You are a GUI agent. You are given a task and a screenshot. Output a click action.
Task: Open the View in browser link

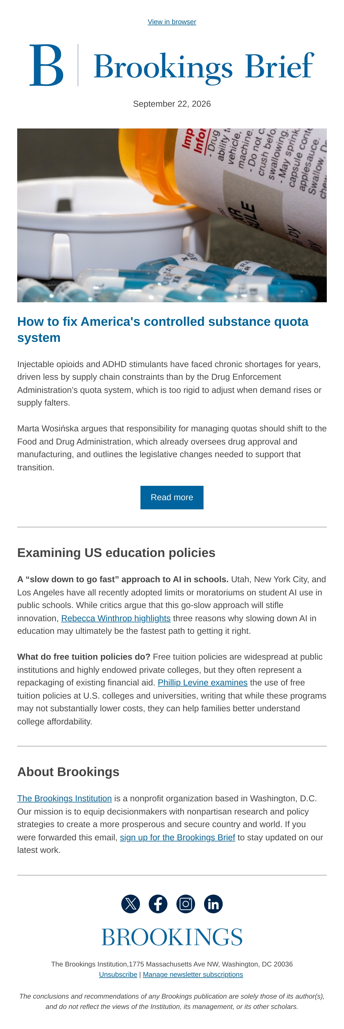pos(172,22)
